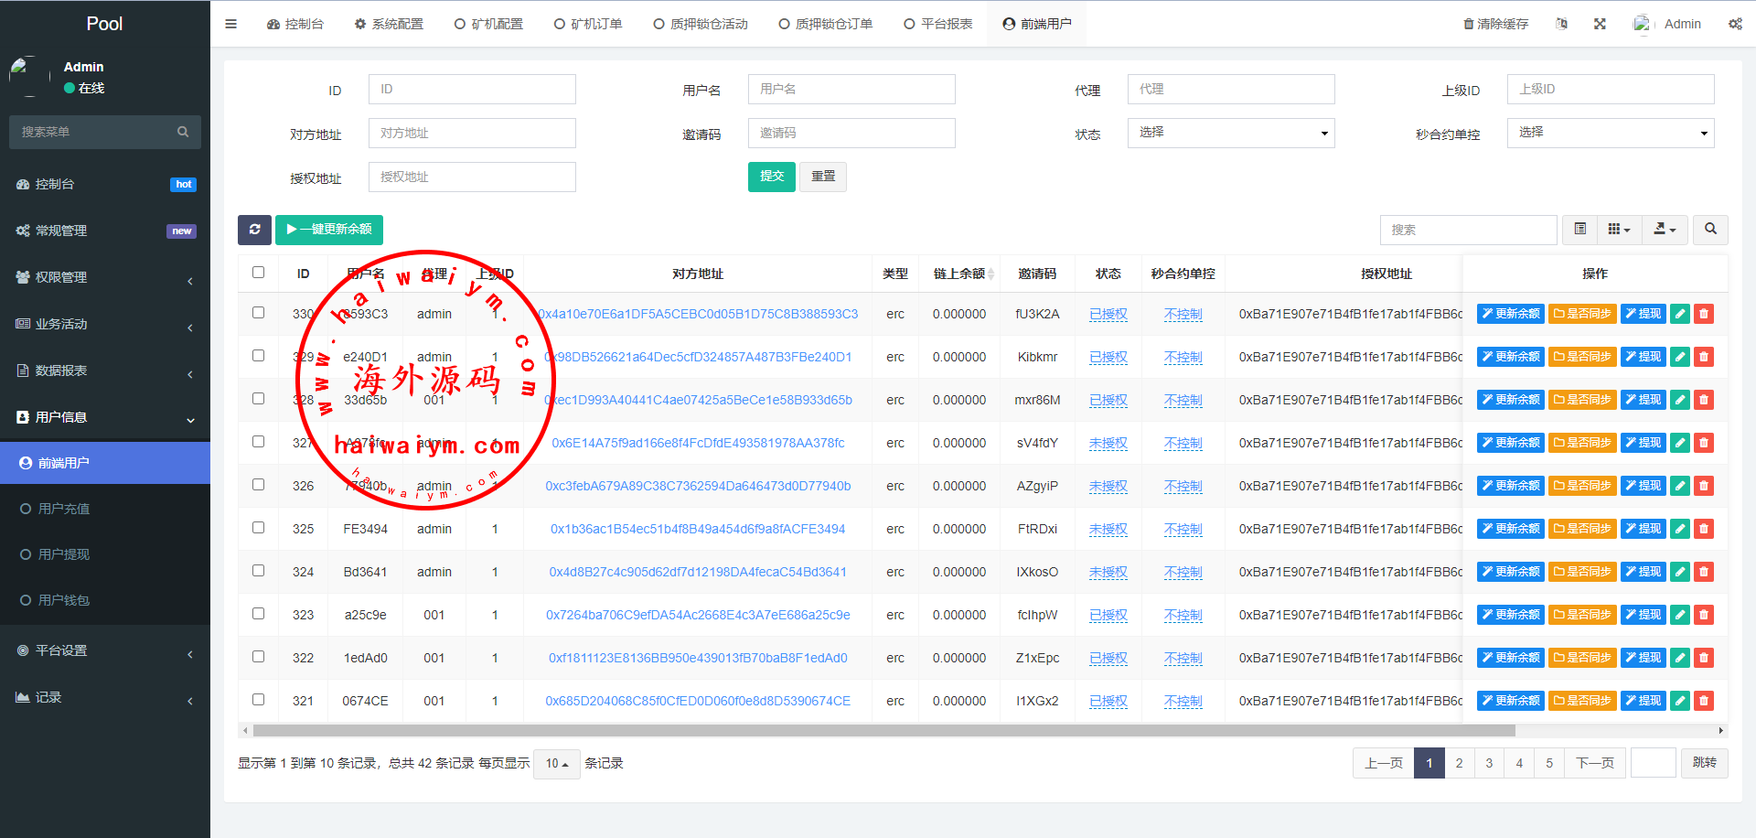Viewport: 1756px width, 838px height.
Task: Switch to the 矿机订单 tab
Action: pyautogui.click(x=588, y=24)
